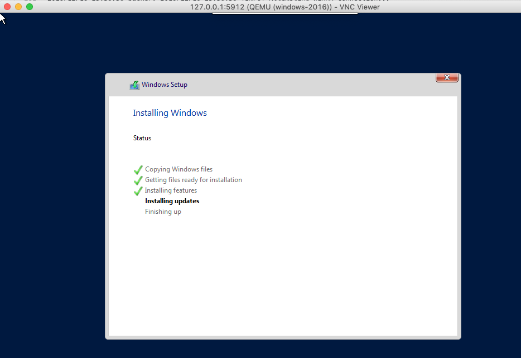Click the checkmark next to Getting files ready

click(138, 180)
